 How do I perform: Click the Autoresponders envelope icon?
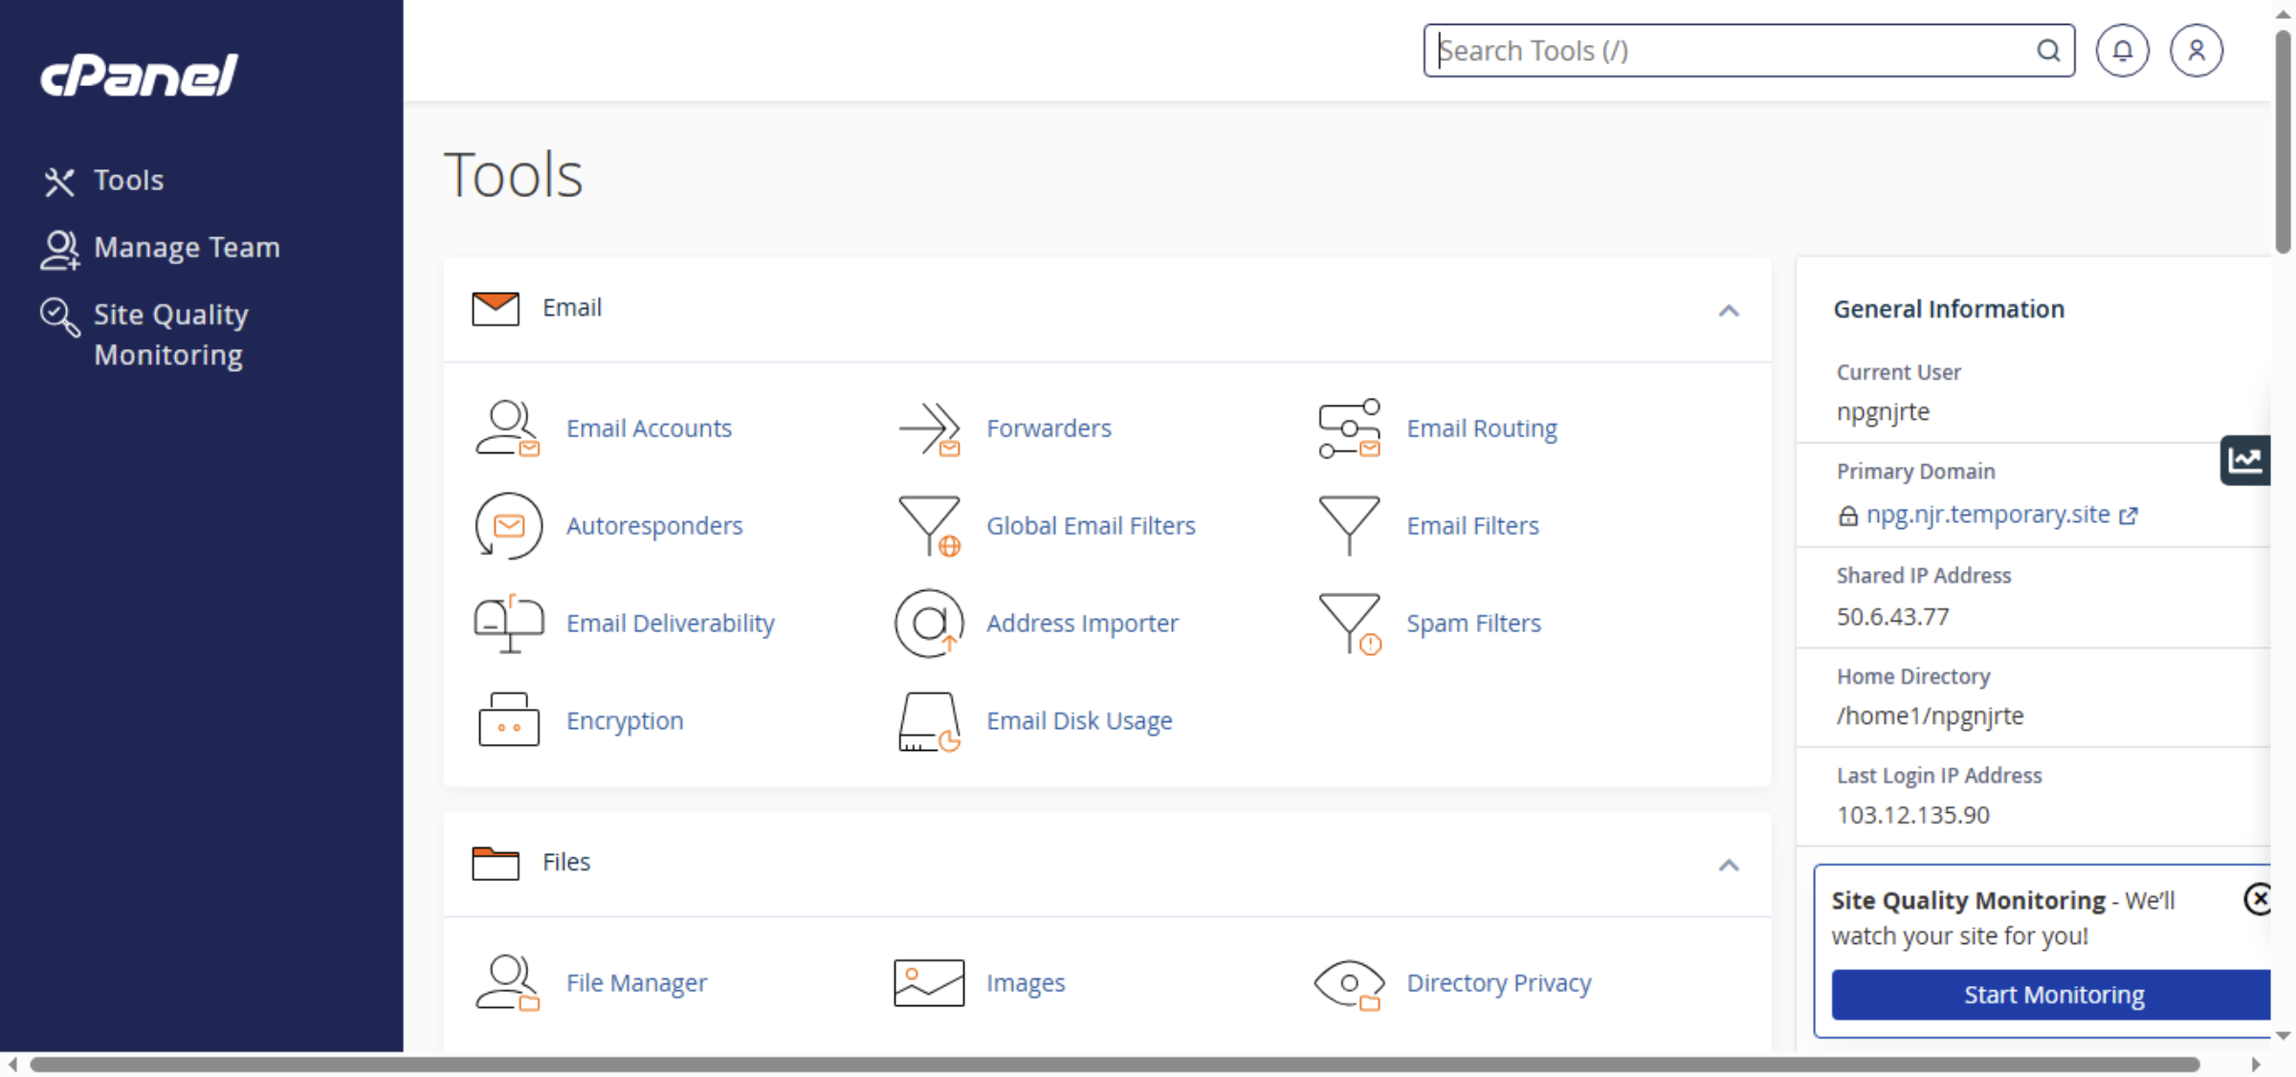tap(508, 526)
